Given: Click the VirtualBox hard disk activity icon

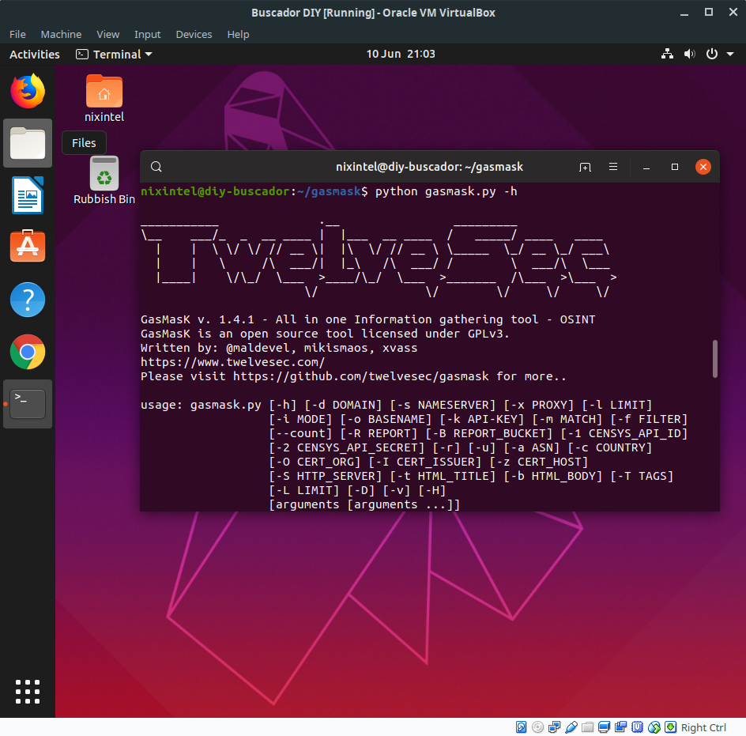Looking at the screenshot, I should click(521, 727).
